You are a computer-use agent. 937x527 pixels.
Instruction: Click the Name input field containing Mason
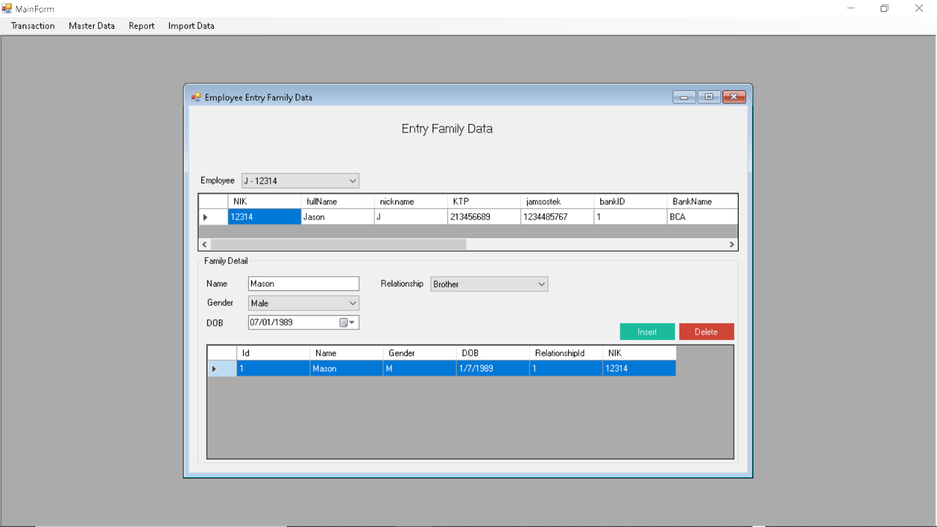point(303,284)
